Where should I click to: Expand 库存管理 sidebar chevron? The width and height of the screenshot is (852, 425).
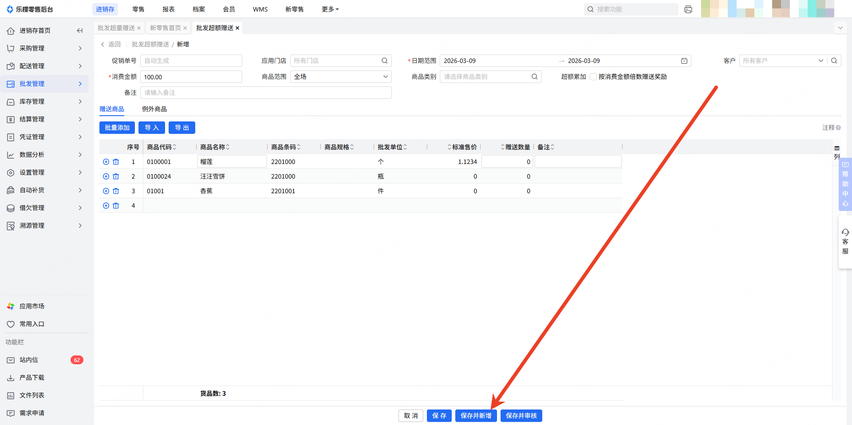pos(80,101)
